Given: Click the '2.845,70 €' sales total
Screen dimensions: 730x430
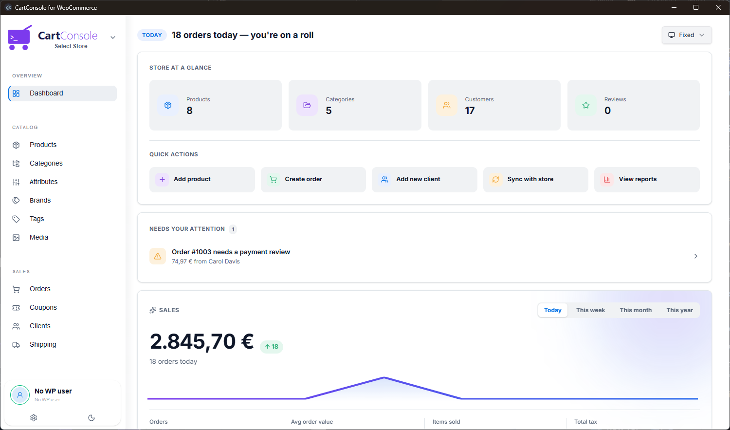Looking at the screenshot, I should click(201, 341).
